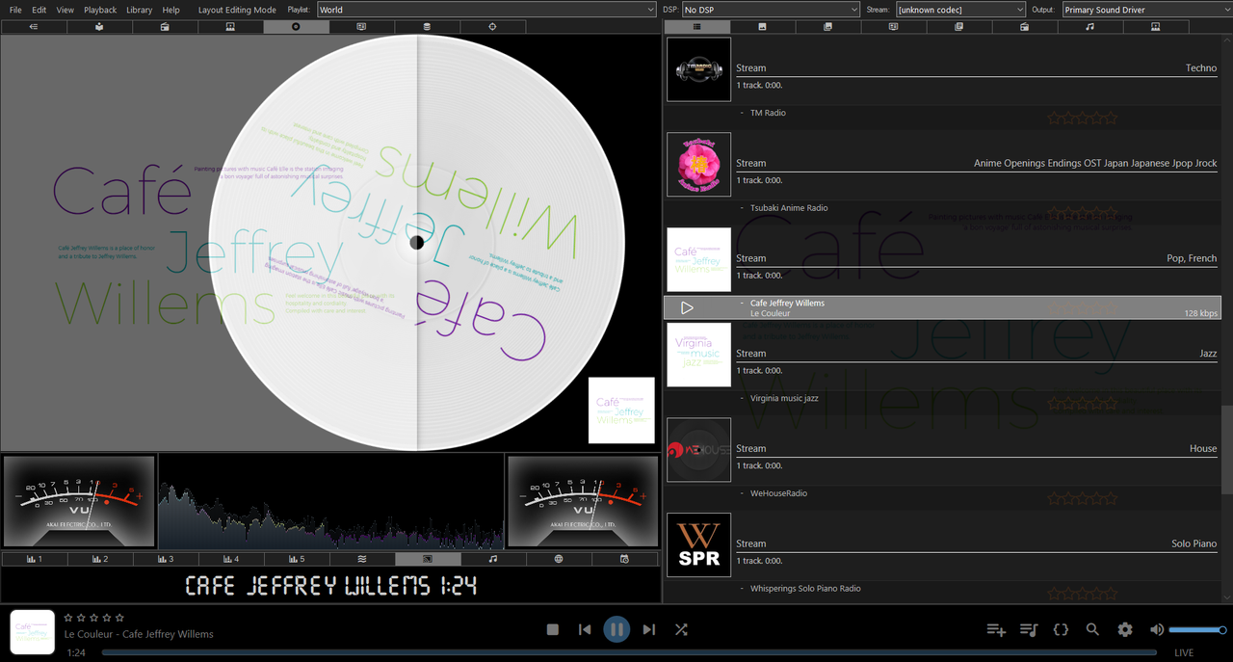The height and width of the screenshot is (662, 1233).
Task: Select the artist portrait tab in left panel
Action: [x=230, y=27]
